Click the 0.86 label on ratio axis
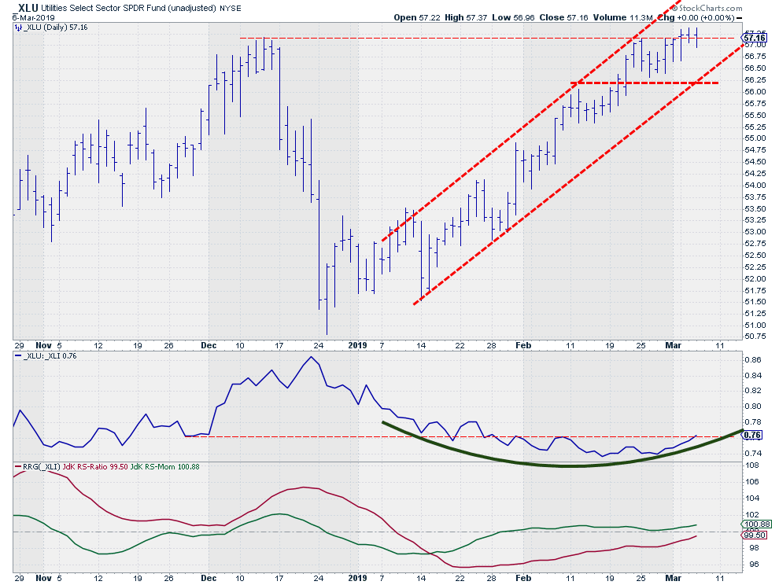This screenshot has width=779, height=585. [753, 359]
